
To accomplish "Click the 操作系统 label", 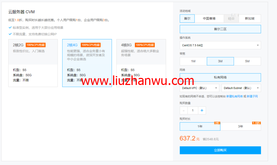I will pos(185,38).
